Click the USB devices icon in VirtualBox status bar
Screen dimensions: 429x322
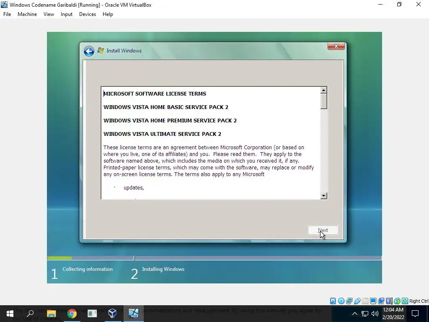click(x=357, y=301)
